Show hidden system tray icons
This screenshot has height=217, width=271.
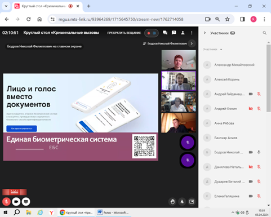[x=233, y=212]
